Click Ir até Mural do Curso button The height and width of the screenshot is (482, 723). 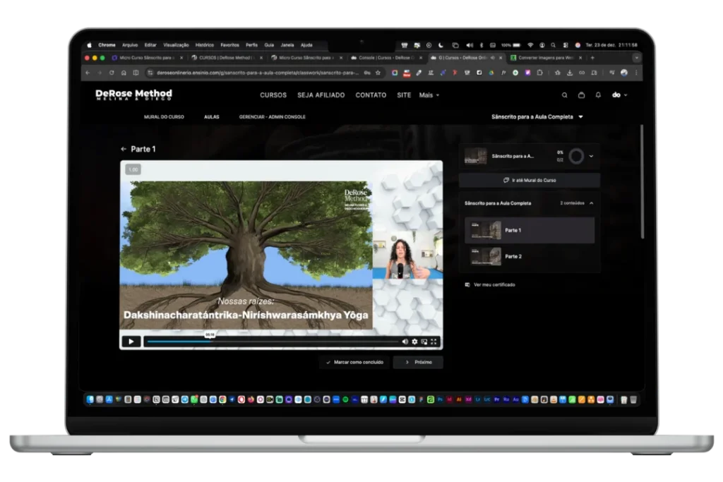click(x=530, y=180)
